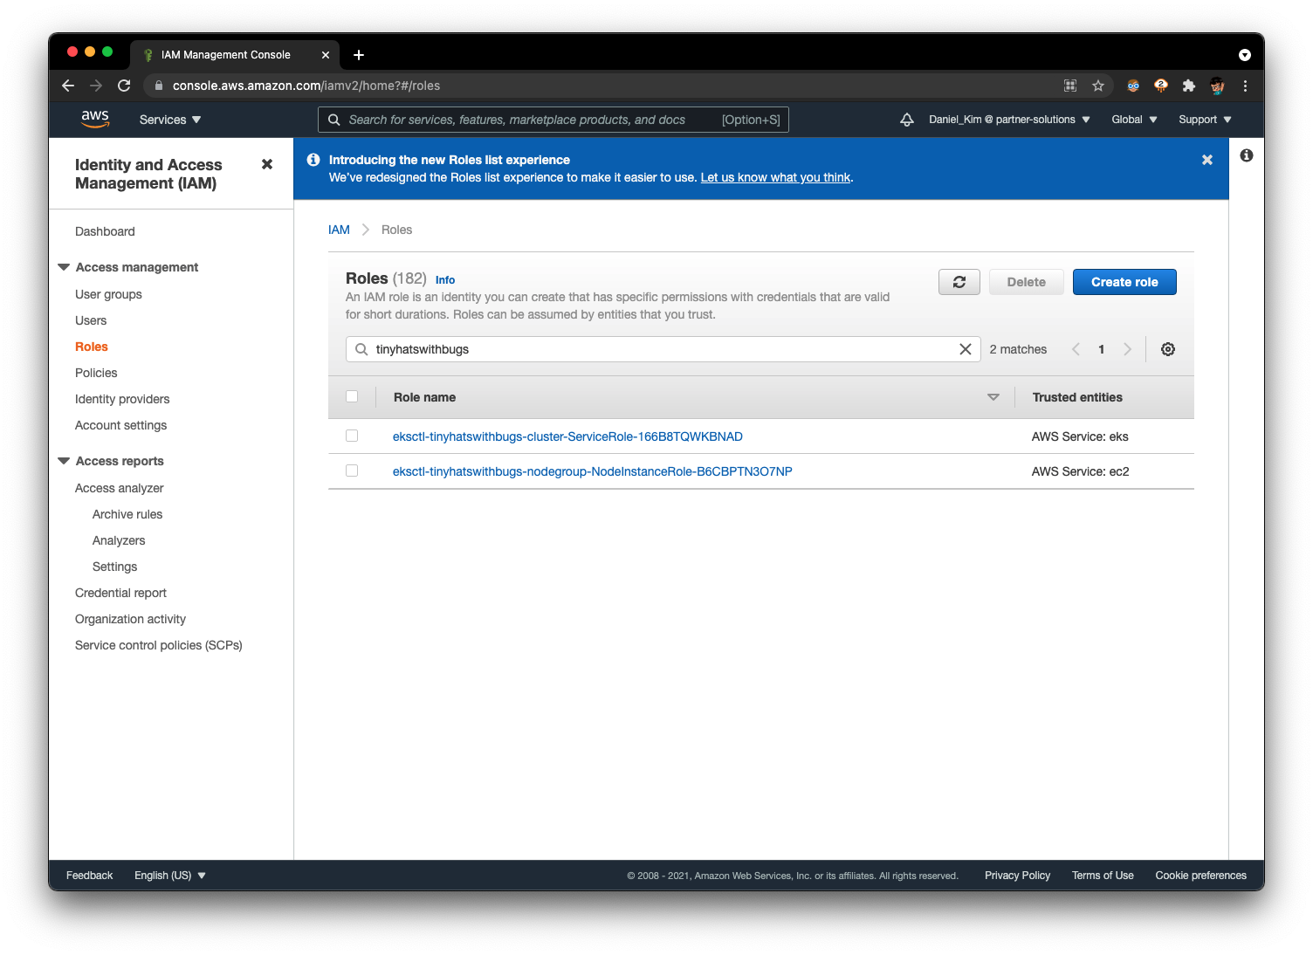
Task: Open the Analyzers page
Action: pos(119,540)
